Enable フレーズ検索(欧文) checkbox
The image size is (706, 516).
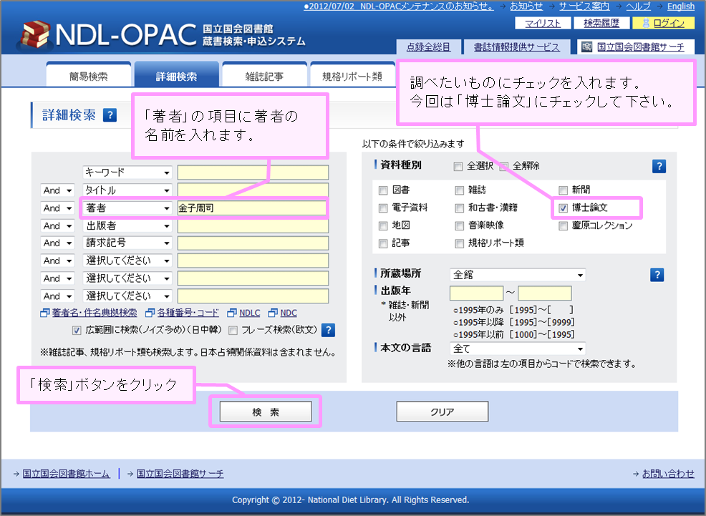coord(233,330)
